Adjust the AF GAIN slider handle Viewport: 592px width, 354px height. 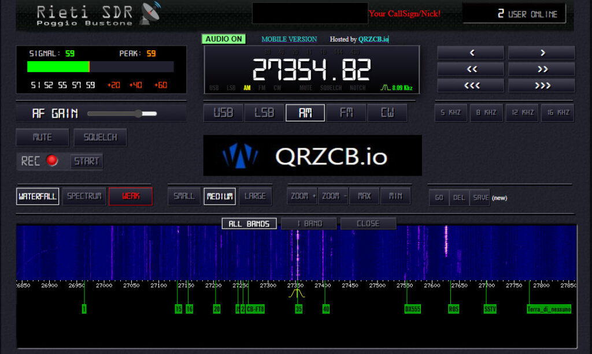(x=139, y=113)
